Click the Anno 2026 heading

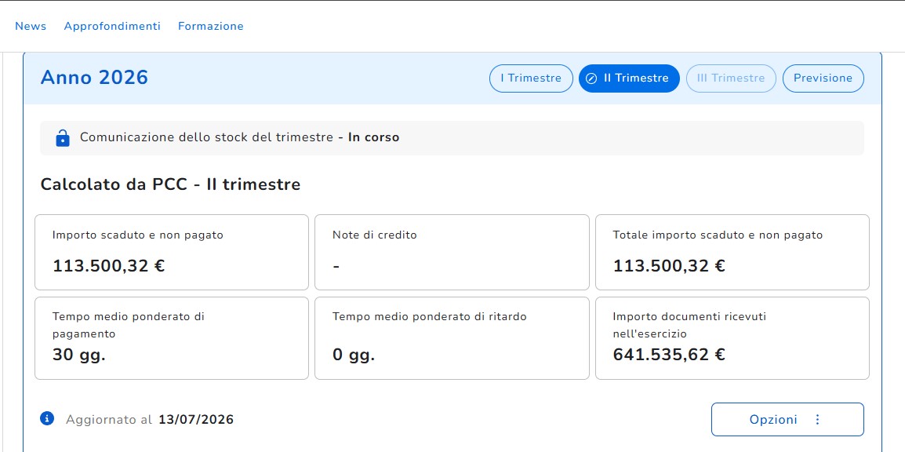(x=94, y=77)
